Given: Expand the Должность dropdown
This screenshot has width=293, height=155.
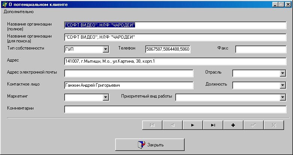Looking at the screenshot, I should coord(283,86).
